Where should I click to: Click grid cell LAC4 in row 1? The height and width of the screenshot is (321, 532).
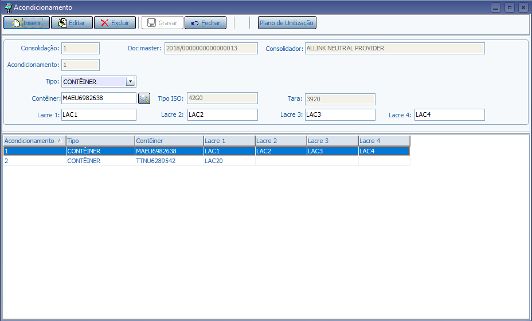384,151
